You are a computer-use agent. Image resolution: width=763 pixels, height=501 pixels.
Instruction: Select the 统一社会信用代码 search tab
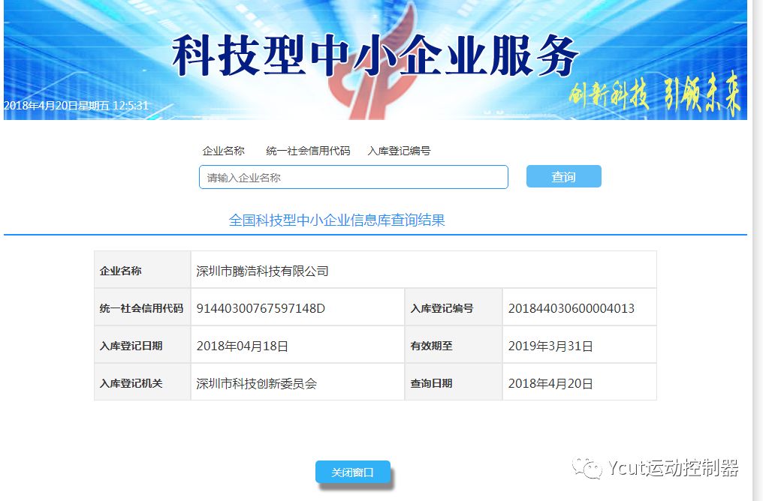tap(308, 151)
